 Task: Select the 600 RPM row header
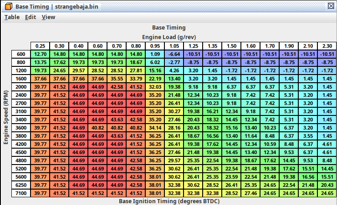[21, 54]
